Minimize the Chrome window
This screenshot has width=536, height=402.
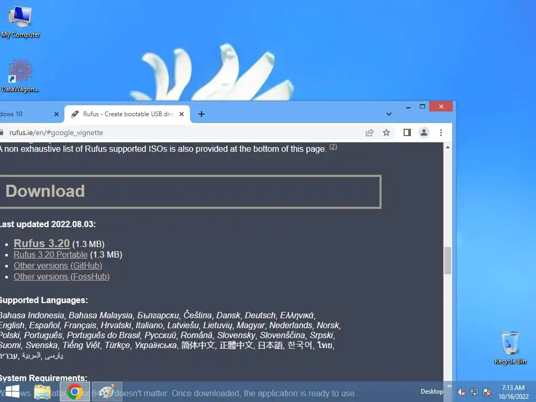pos(408,107)
